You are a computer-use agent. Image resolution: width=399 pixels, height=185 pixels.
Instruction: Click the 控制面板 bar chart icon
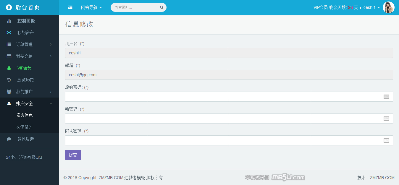click(9, 21)
